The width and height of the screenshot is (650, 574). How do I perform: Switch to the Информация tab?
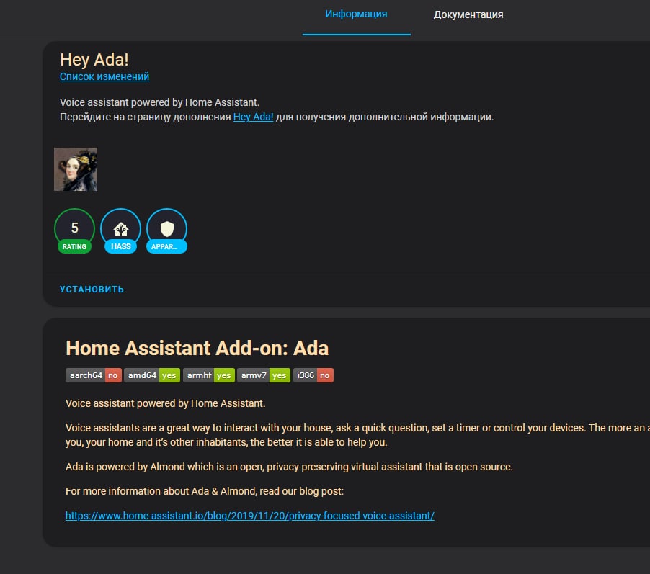[x=356, y=14]
